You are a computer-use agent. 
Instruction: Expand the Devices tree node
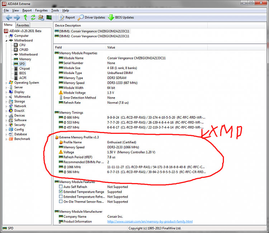pyautogui.click(x=6, y=116)
